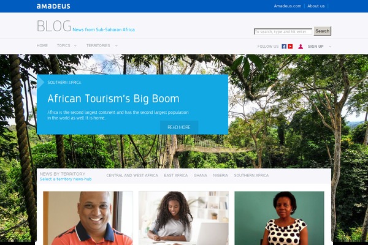Viewport: 368px width, 245px height.
Task: Click the BLOG title logo
Action: click(54, 26)
